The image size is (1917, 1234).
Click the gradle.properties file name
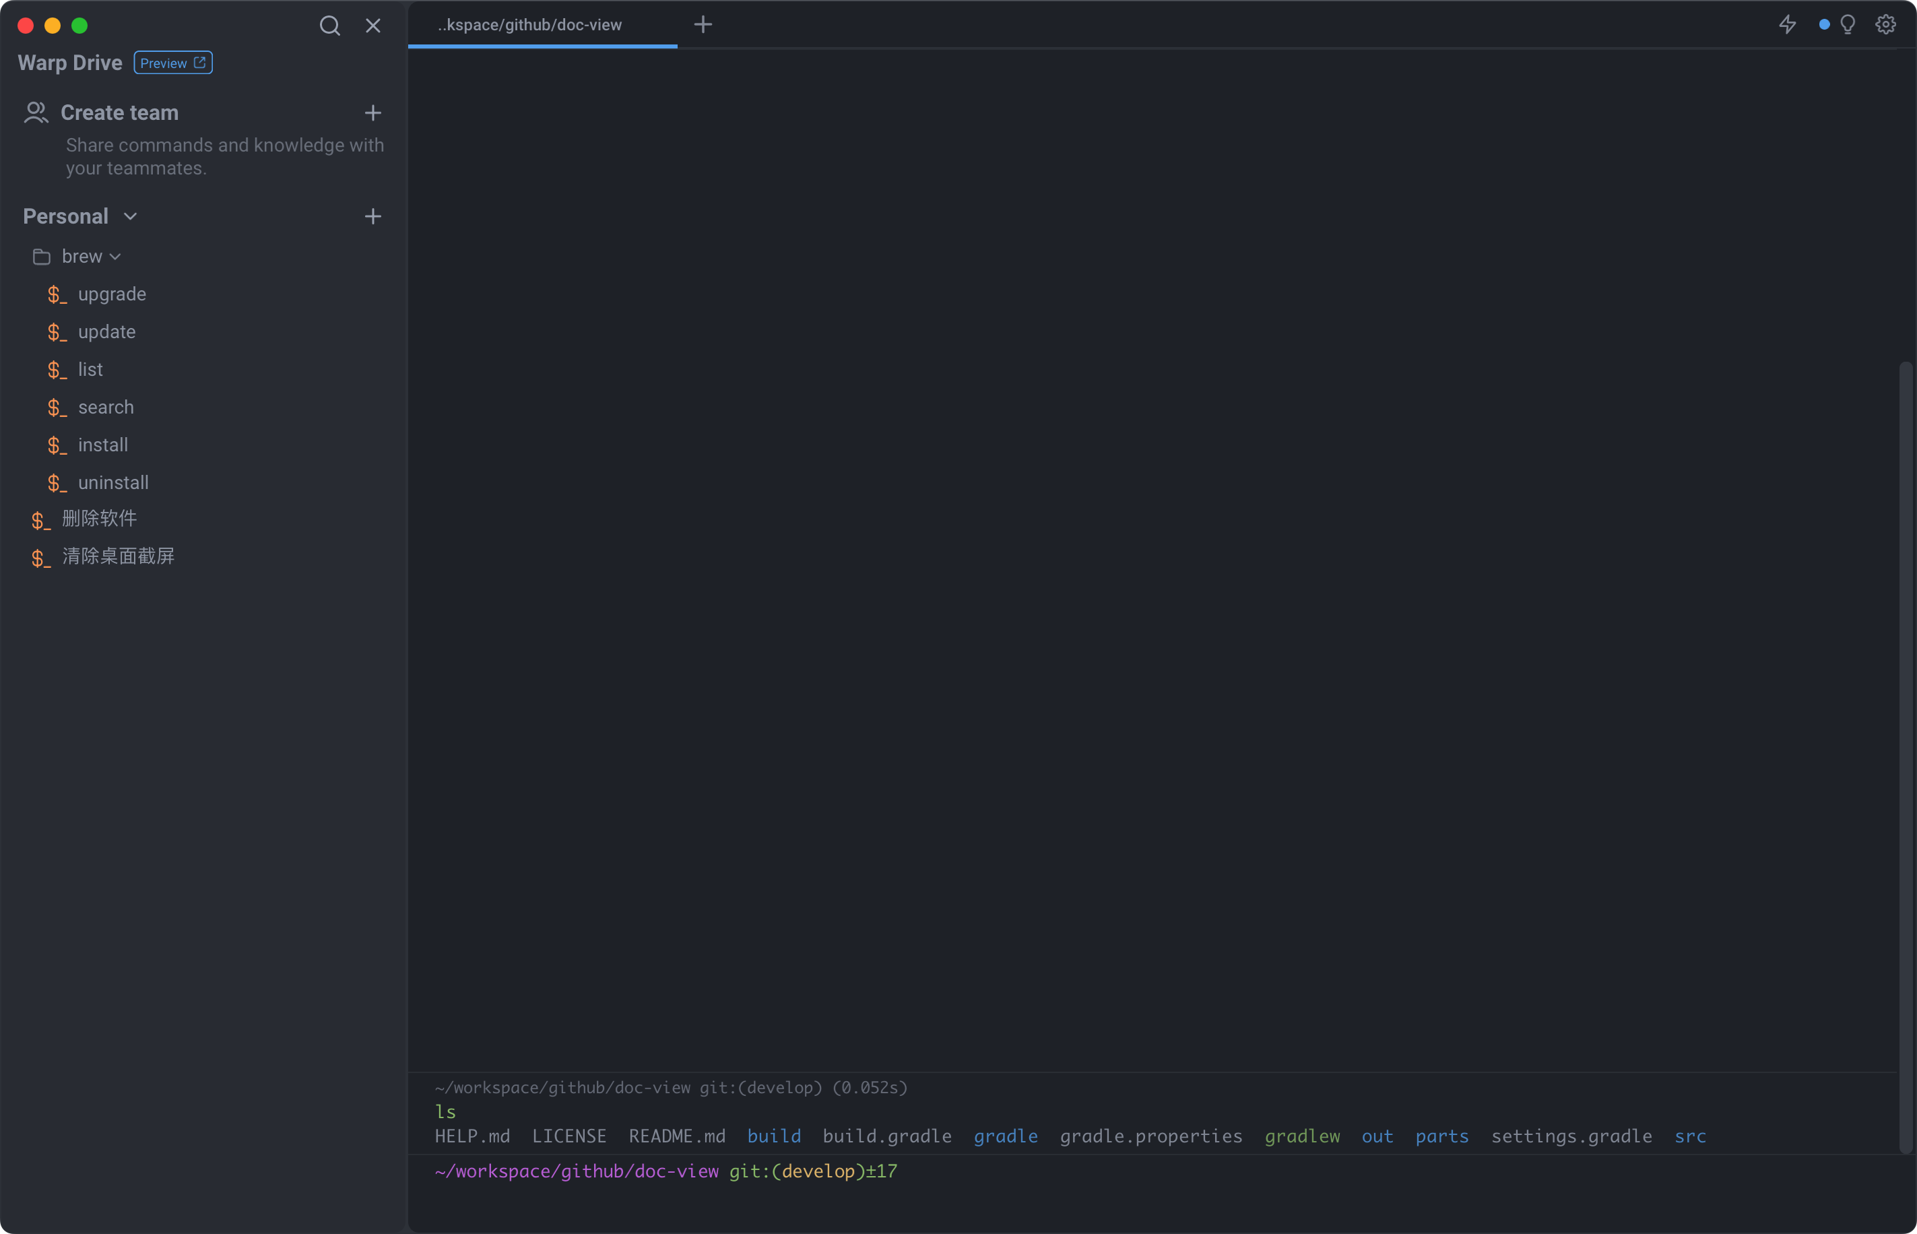coord(1150,1136)
